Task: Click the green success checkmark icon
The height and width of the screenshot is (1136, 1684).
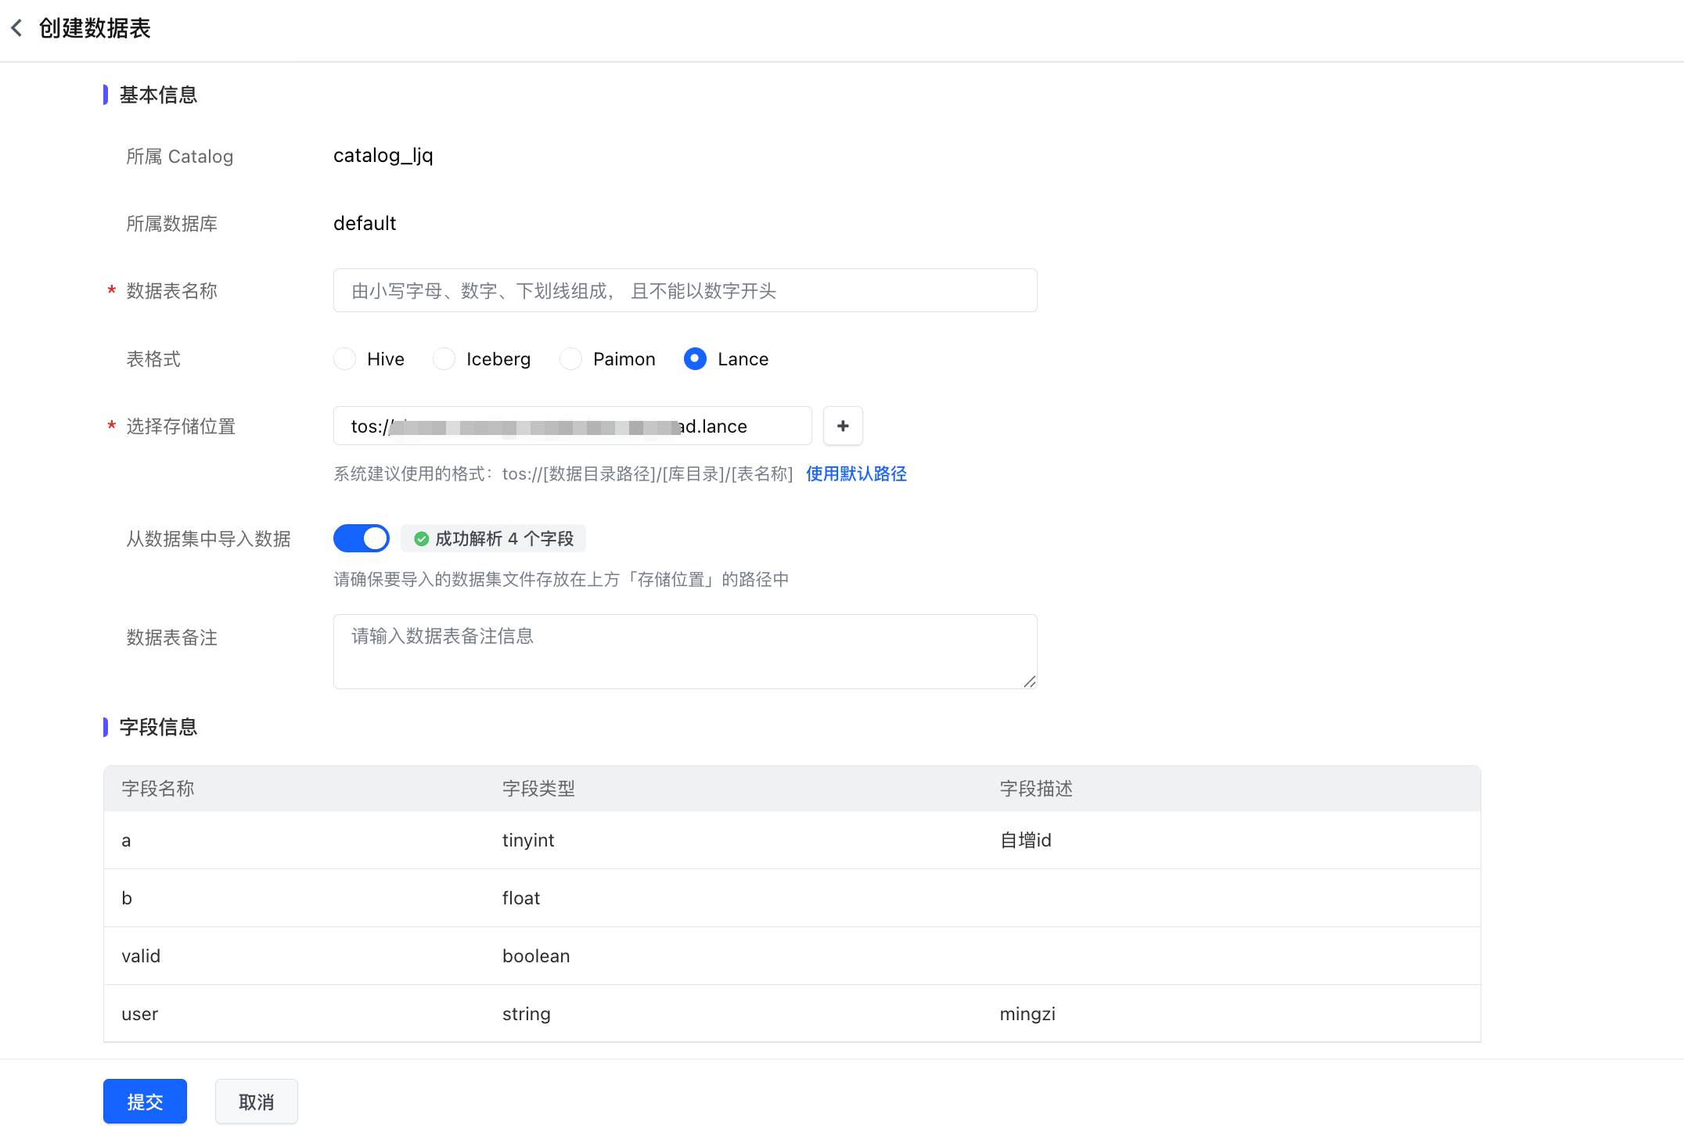Action: (x=421, y=538)
